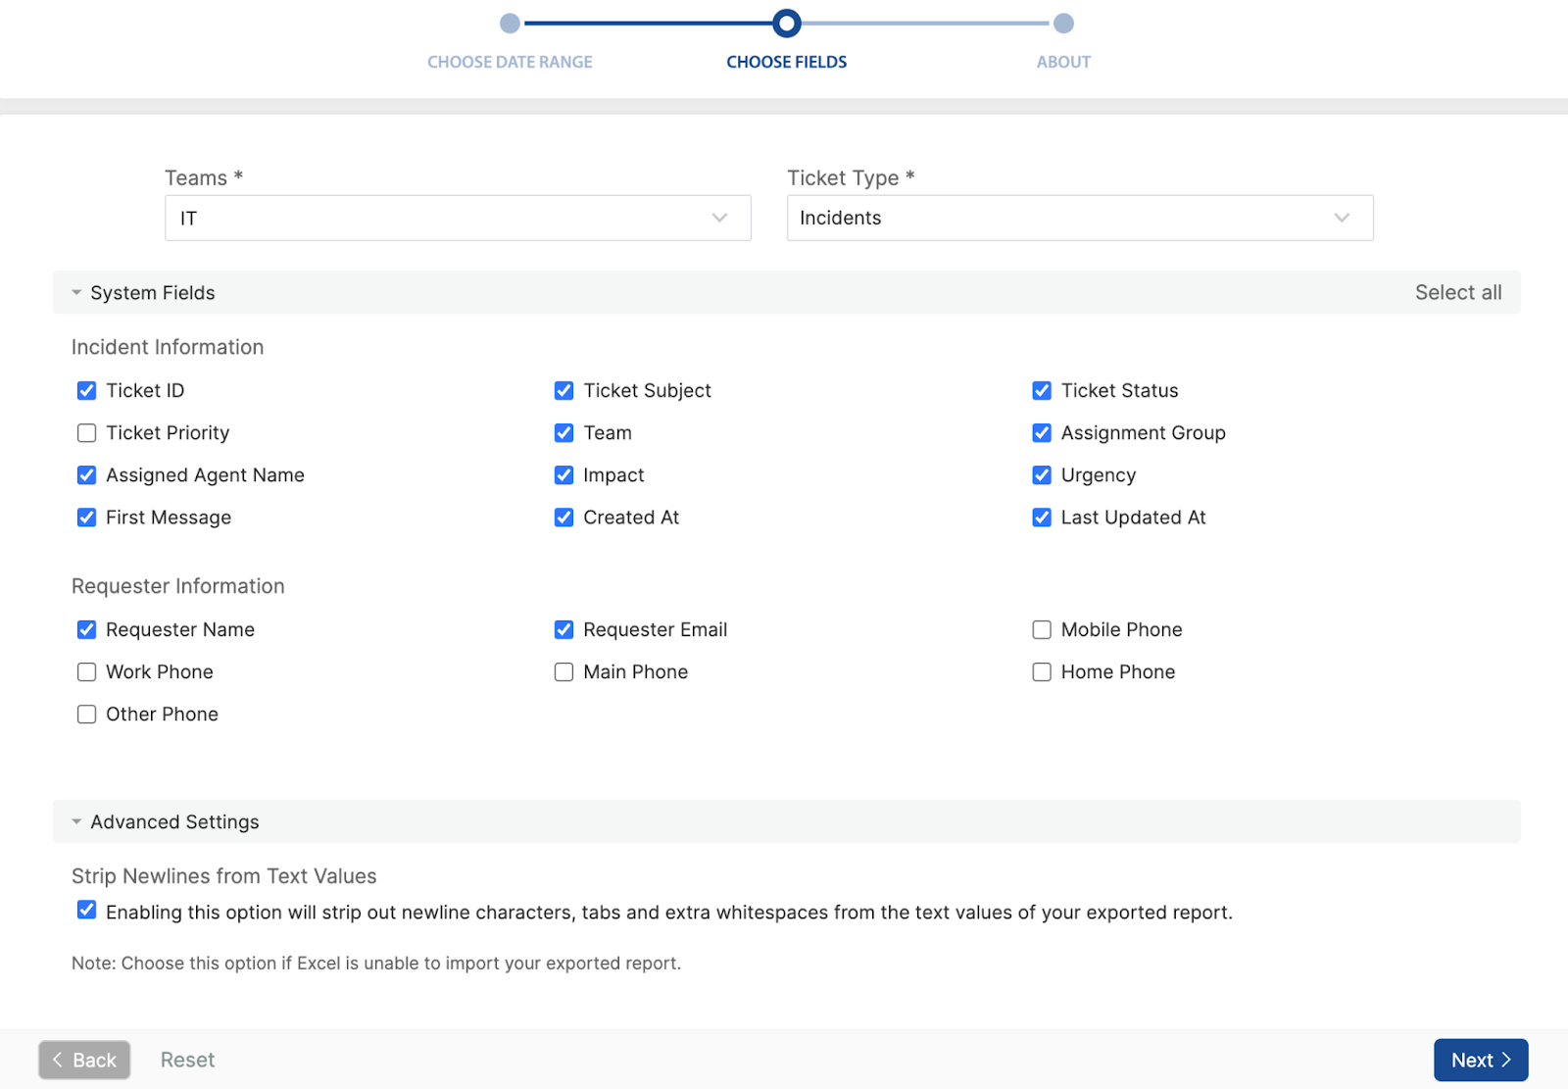Uncheck the Team field checkbox
The width and height of the screenshot is (1568, 1089).
pos(563,432)
